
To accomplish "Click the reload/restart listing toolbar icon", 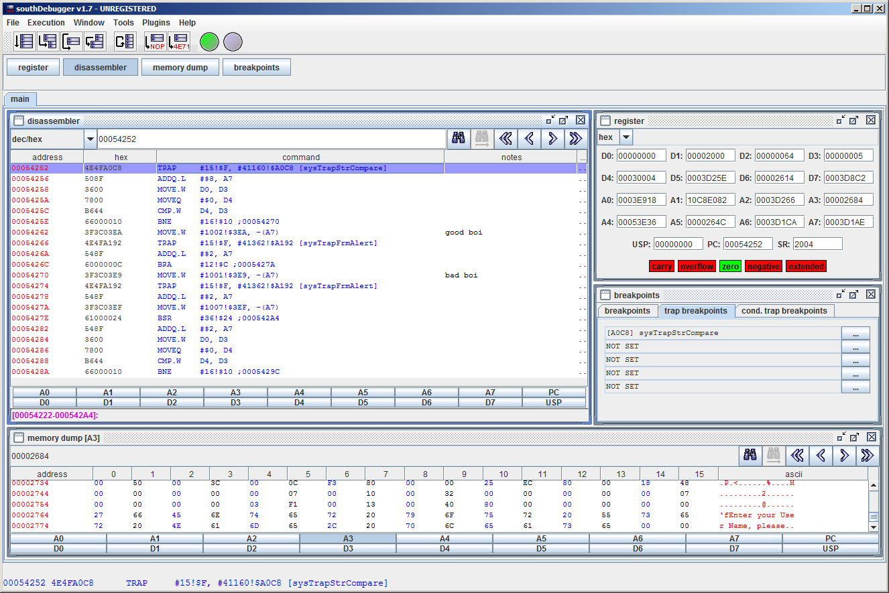I will click(x=124, y=42).
